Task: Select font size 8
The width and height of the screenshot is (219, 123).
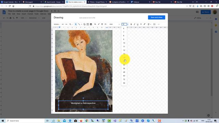Action: (x=124, y=36)
